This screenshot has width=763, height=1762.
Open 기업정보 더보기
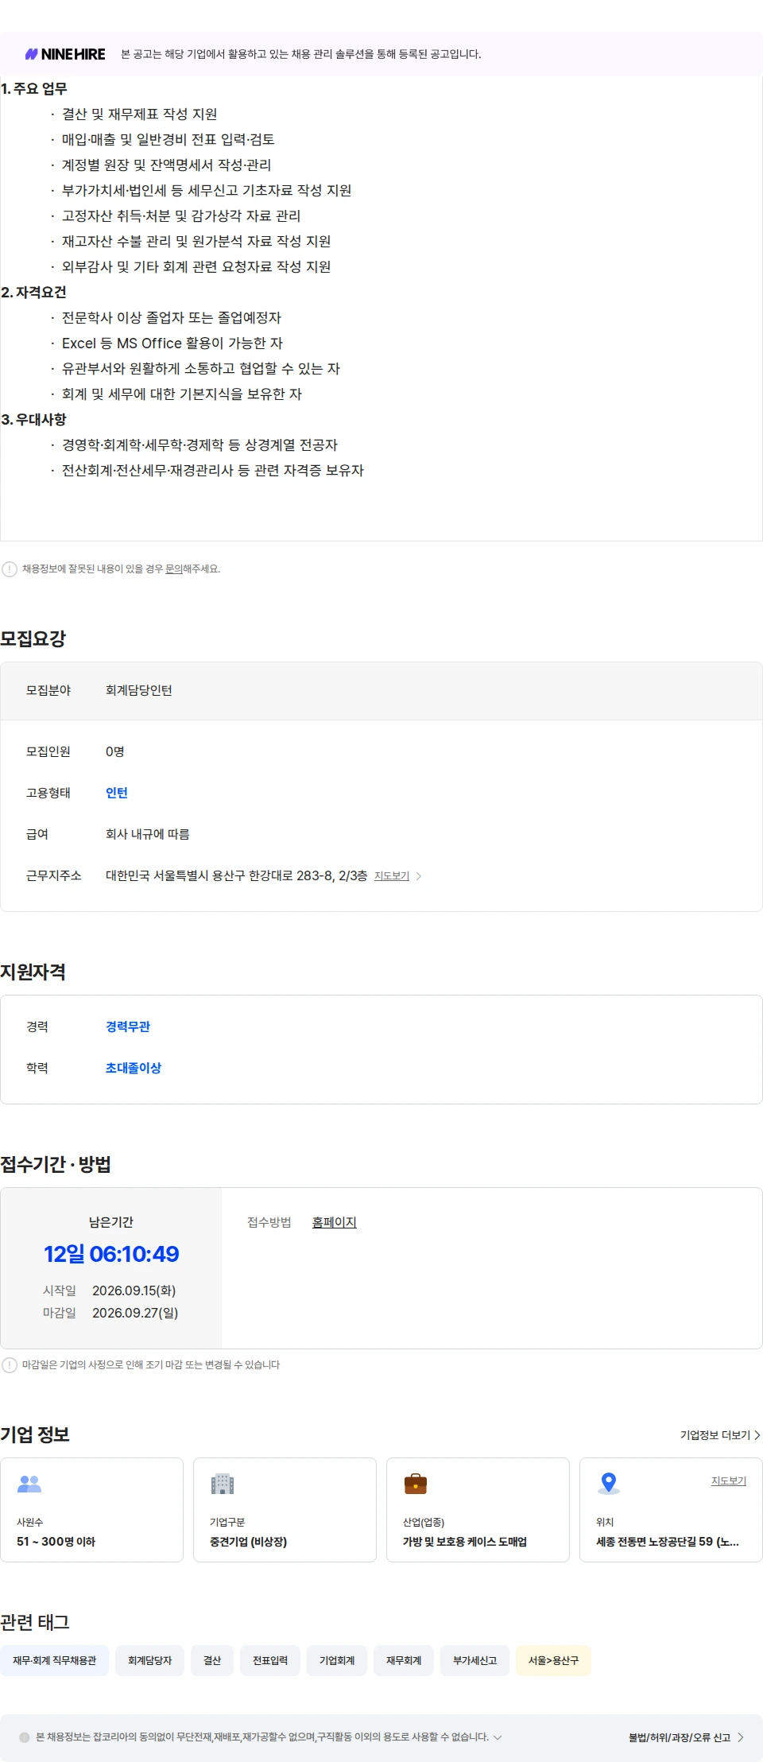(x=715, y=1435)
